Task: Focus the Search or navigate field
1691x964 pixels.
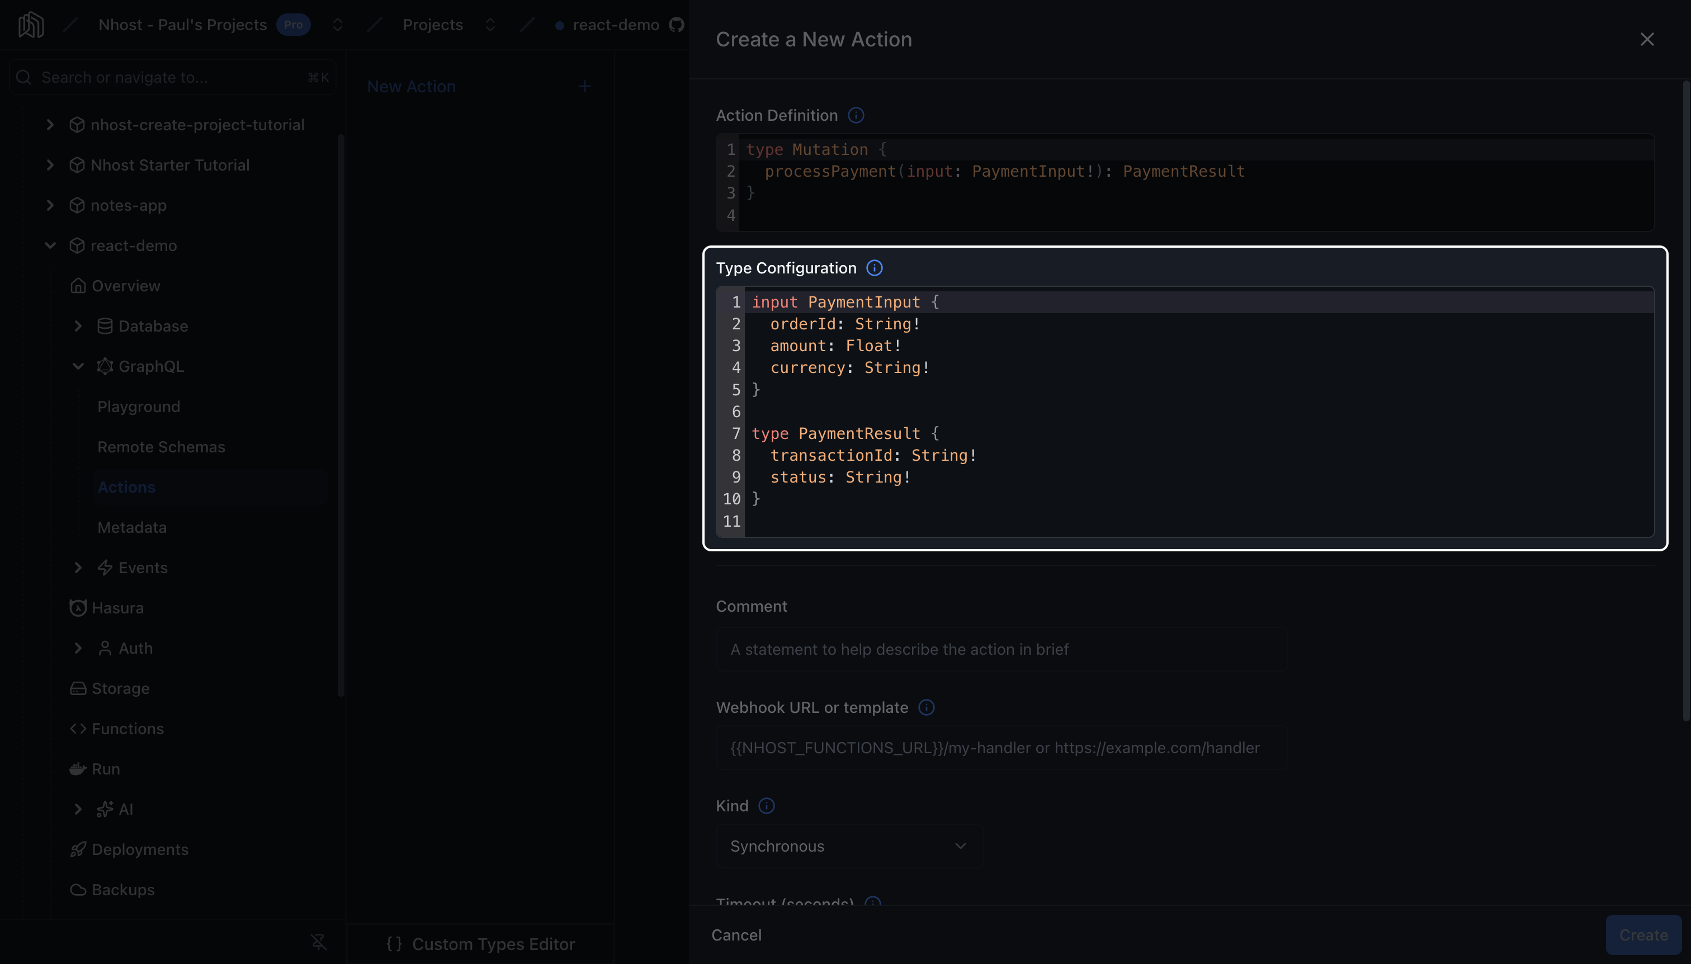Action: (173, 78)
